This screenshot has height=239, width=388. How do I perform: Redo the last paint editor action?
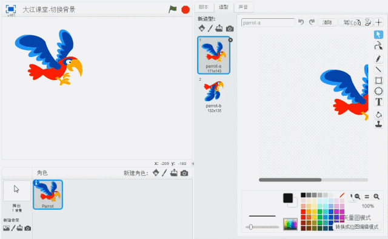coord(312,22)
